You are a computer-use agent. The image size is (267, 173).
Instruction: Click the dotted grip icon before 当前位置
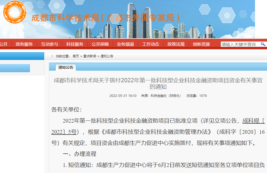coord(52,56)
